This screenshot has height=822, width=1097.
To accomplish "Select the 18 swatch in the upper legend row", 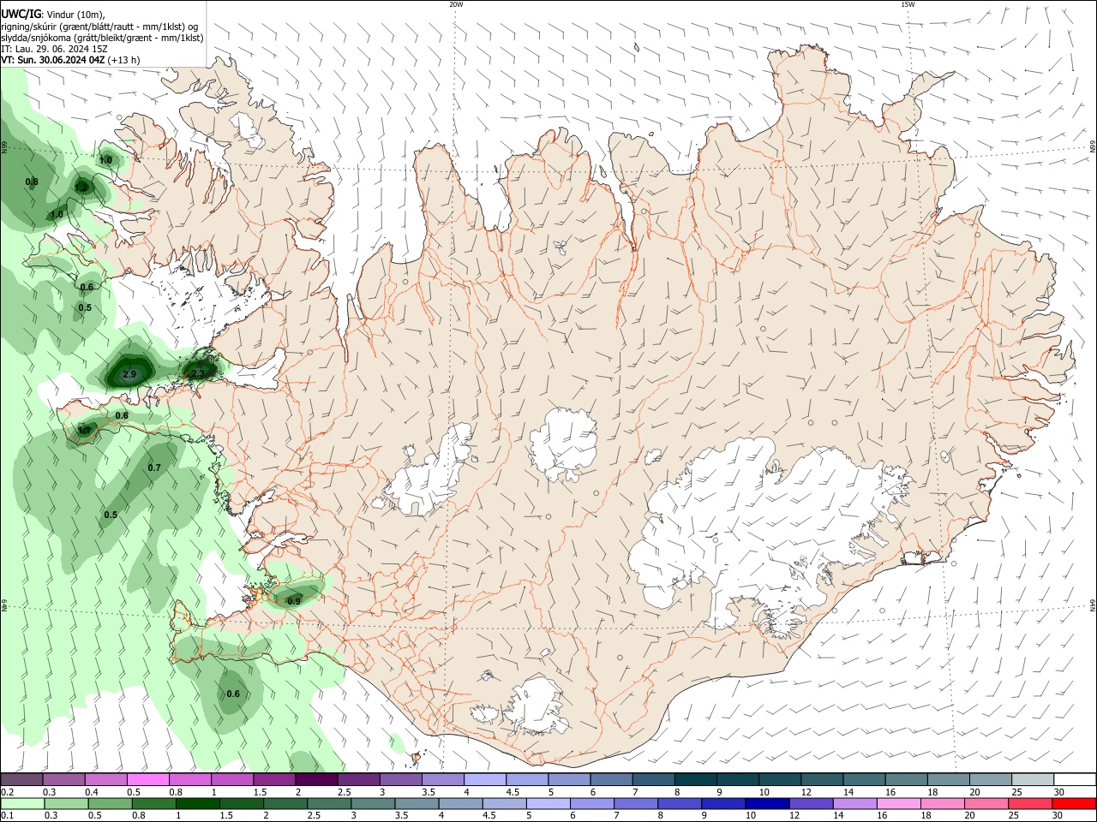I will (949, 779).
